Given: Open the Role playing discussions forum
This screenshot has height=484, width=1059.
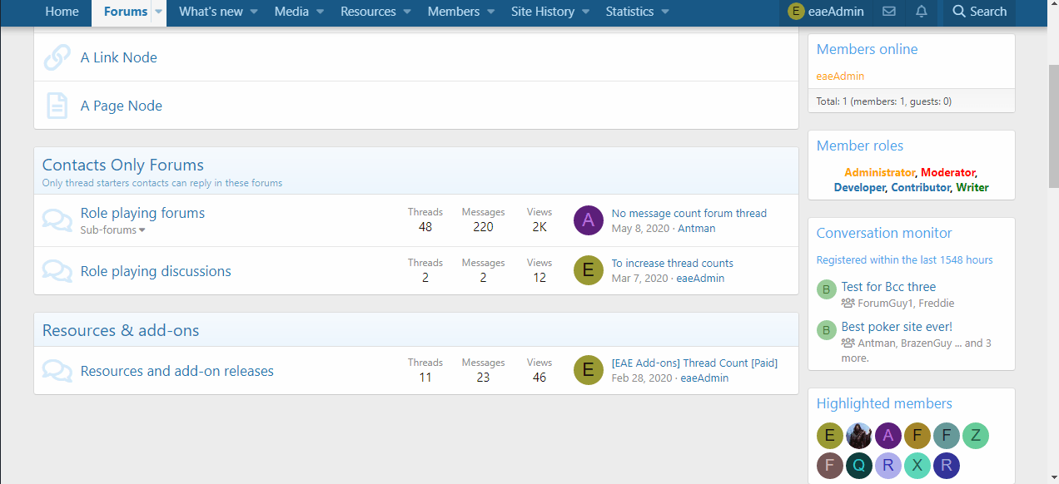Looking at the screenshot, I should (x=156, y=271).
